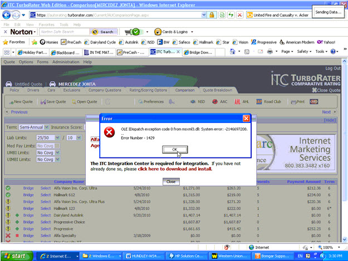The image size is (348, 261).
Task: Open the address bar URL dropdown
Action: [x=204, y=15]
